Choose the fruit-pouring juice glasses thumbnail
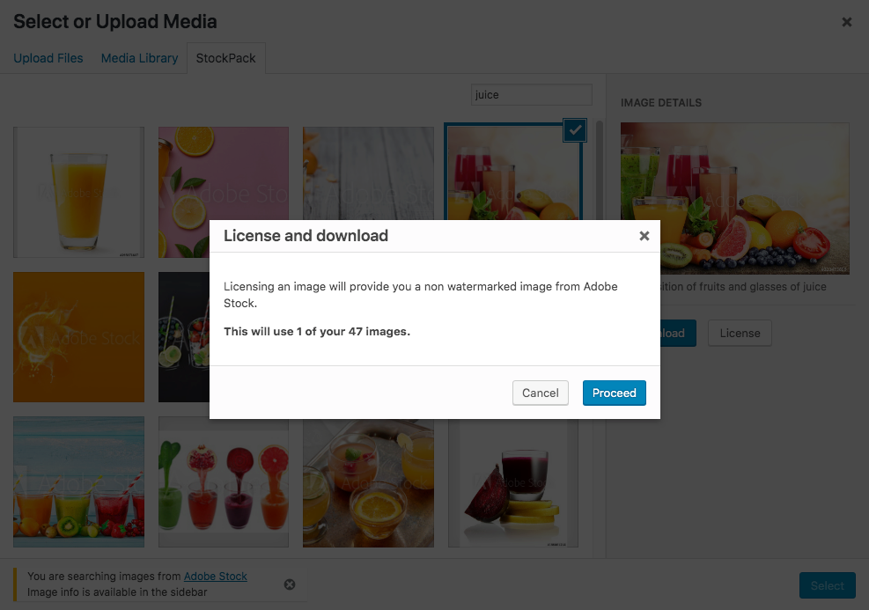 point(224,482)
